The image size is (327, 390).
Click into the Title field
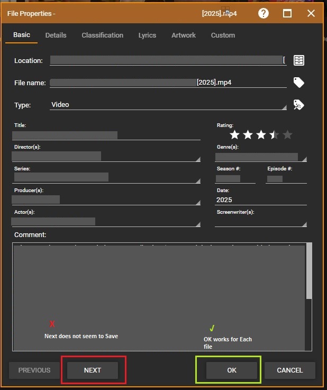pyautogui.click(x=106, y=135)
